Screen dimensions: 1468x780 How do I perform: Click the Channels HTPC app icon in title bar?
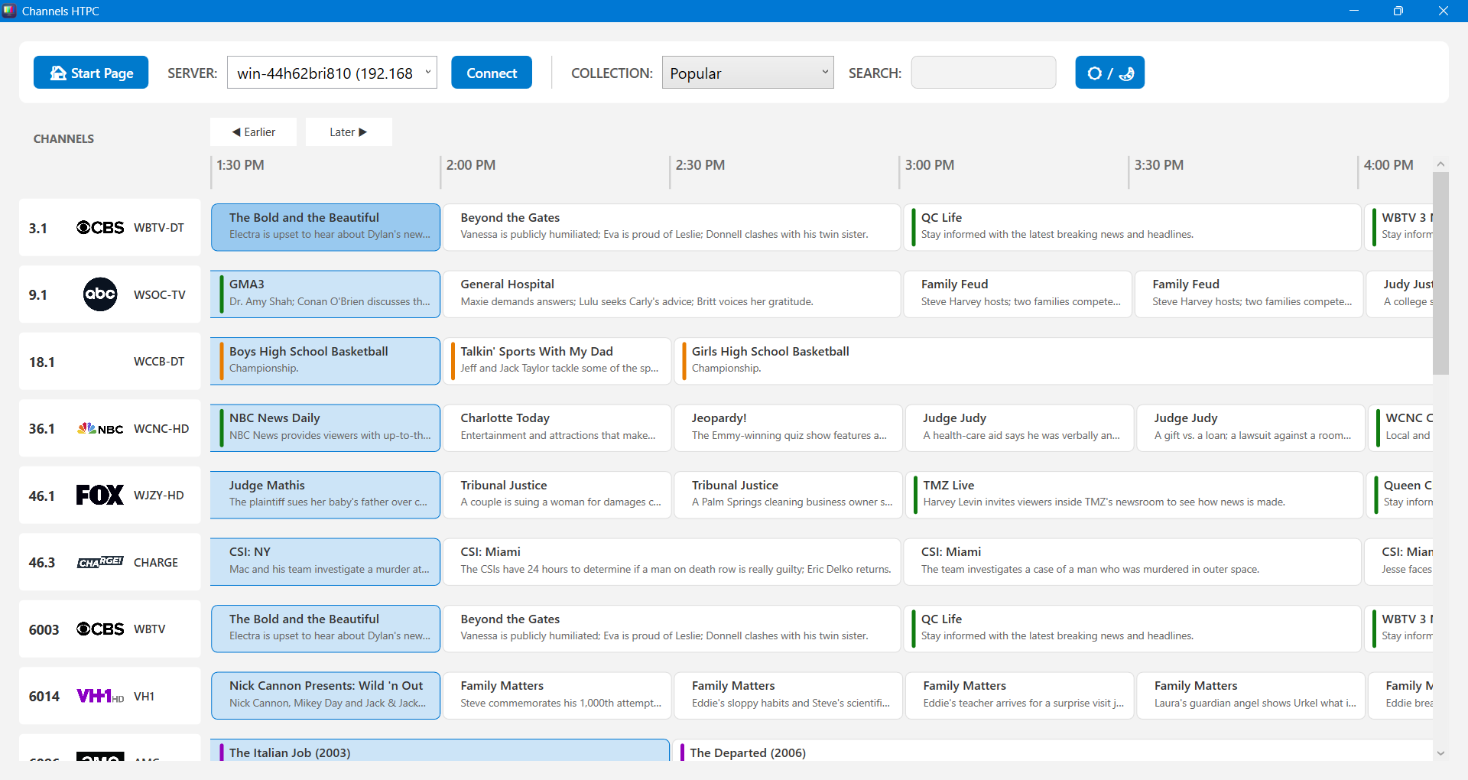coord(10,11)
